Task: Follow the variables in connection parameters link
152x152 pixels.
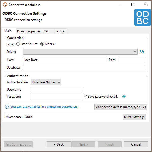Action: 44,107
